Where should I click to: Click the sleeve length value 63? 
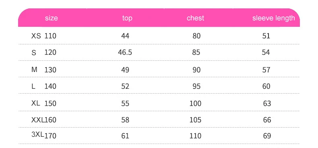point(267,104)
